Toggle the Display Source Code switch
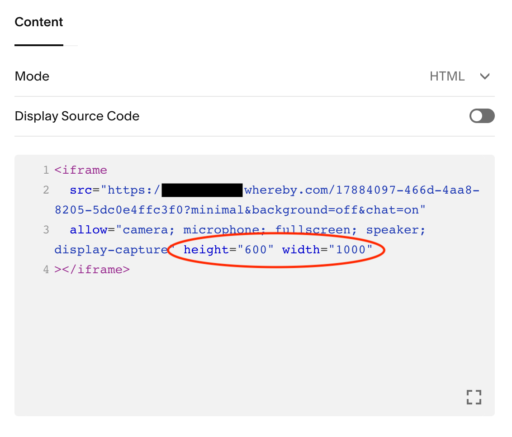Image resolution: width=512 pixels, height=437 pixels. [482, 116]
